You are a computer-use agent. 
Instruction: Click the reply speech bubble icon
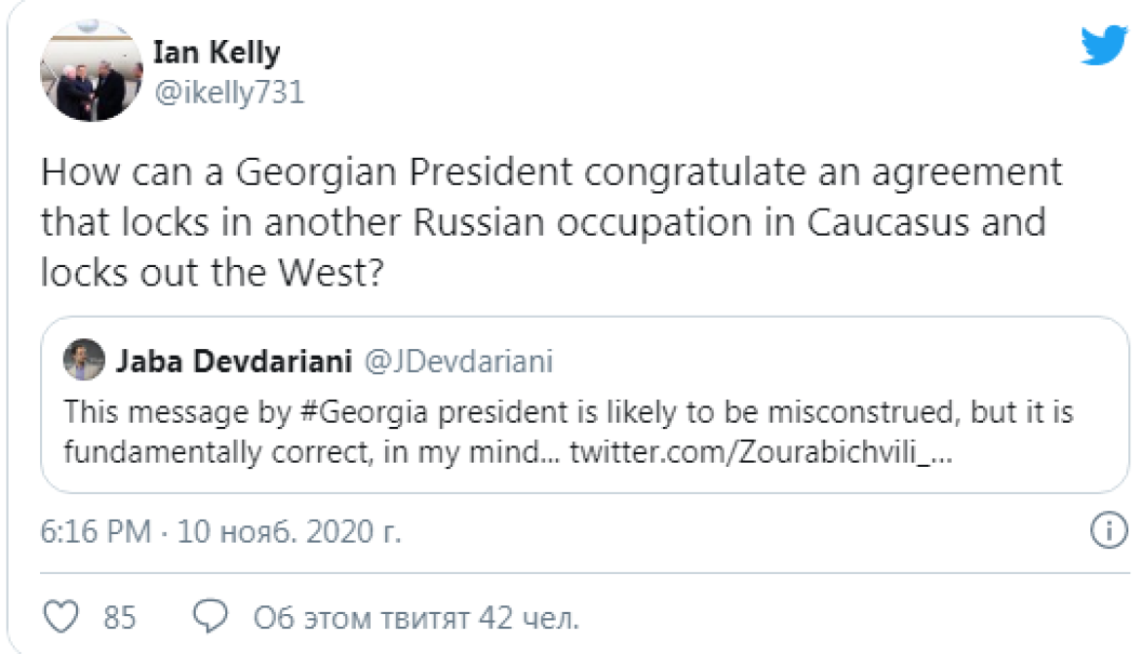coord(211,617)
